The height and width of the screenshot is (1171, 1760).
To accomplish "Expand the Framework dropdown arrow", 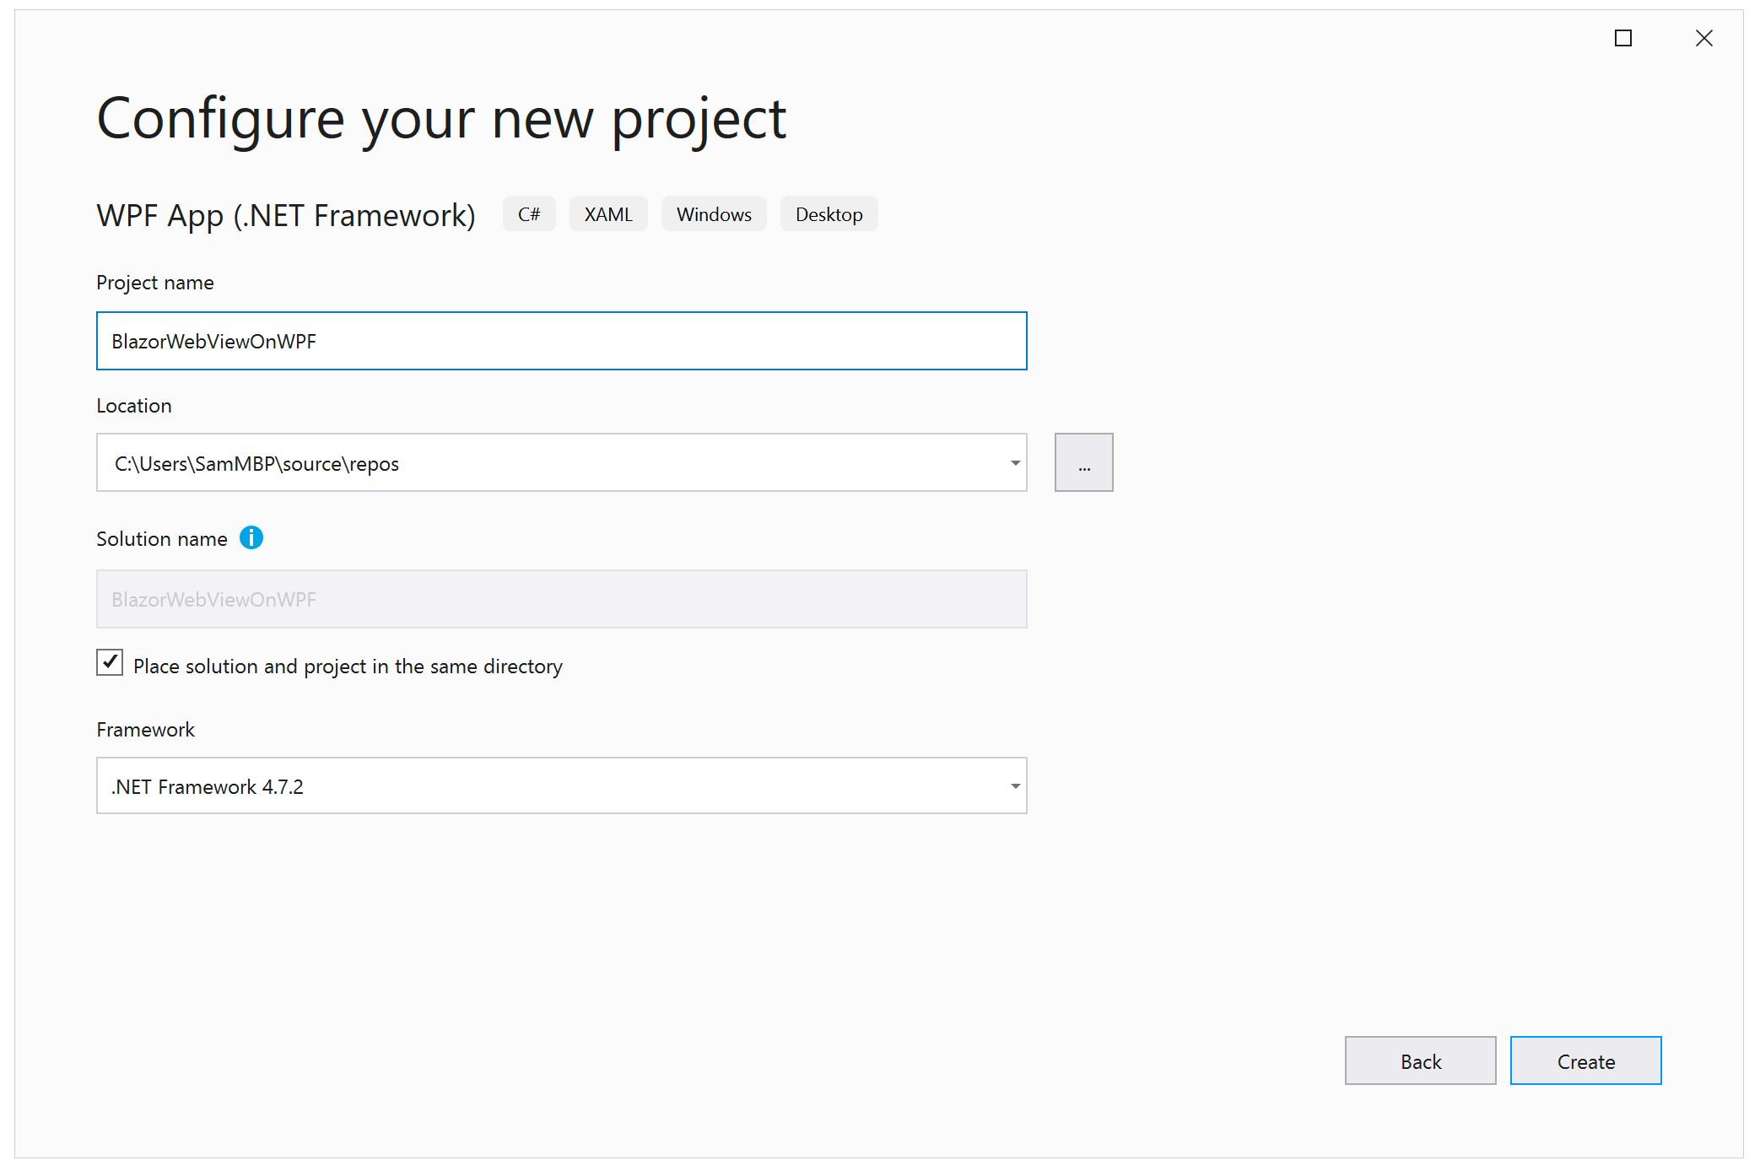I will 1015,786.
